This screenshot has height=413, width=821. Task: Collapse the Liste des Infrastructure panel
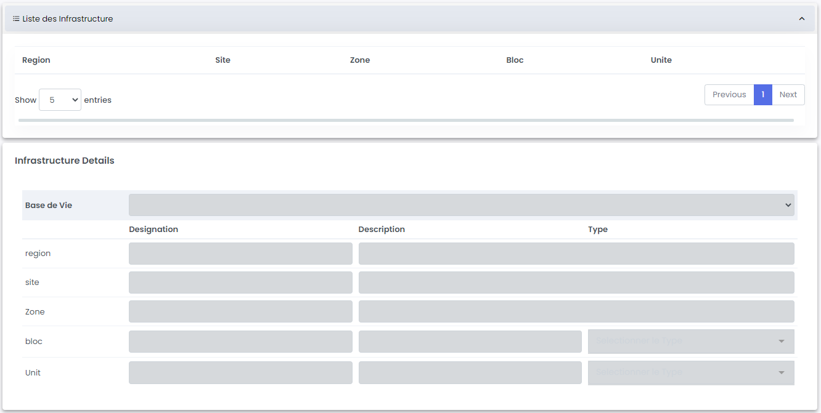coord(801,19)
